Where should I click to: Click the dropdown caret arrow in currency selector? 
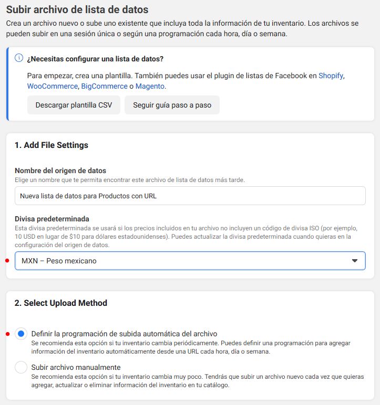[x=355, y=261]
